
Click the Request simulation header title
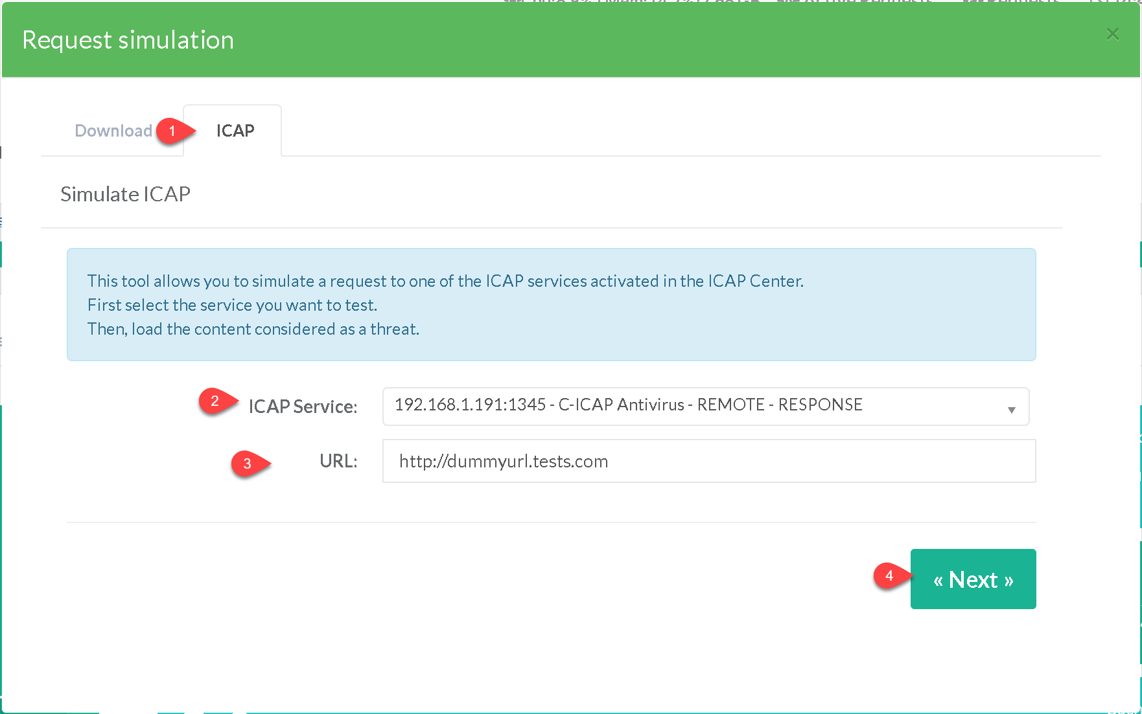tap(128, 40)
